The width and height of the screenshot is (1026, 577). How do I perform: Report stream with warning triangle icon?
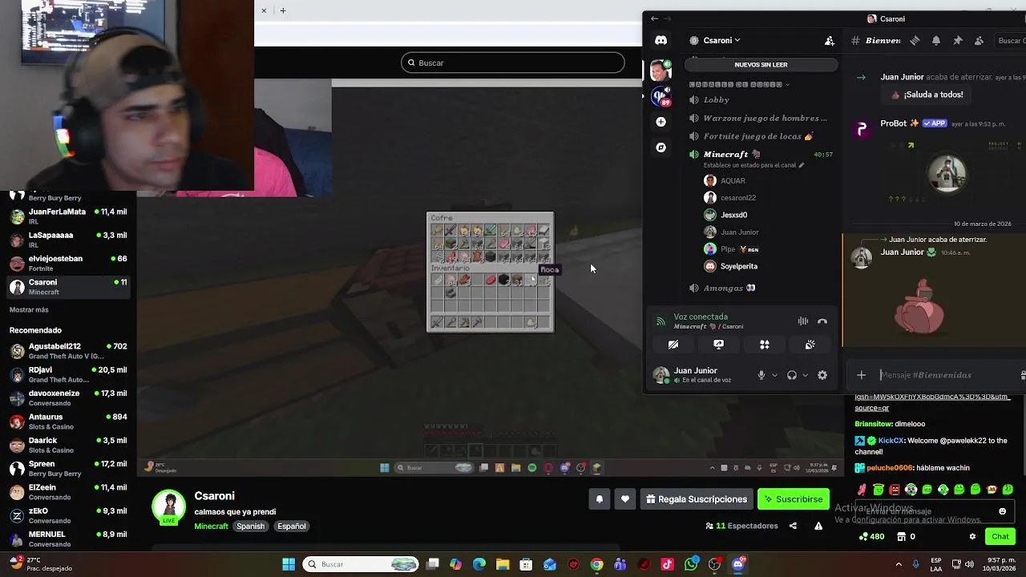[818, 526]
